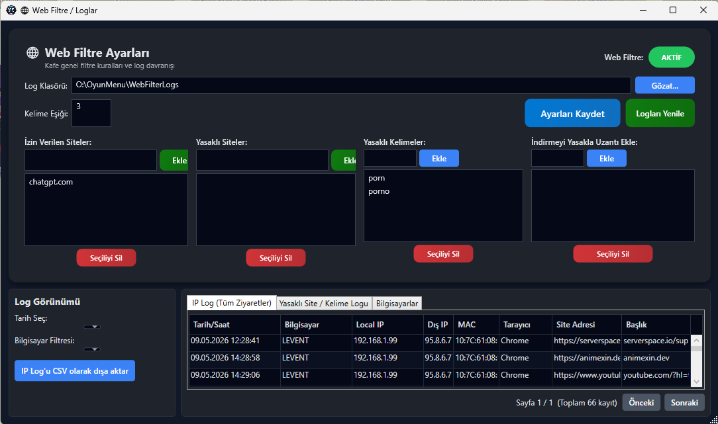718x424 pixels.
Task: Click the Başlık column header
Action: click(656, 325)
